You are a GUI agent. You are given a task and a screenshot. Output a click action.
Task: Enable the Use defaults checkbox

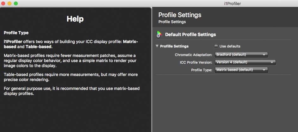click(x=216, y=46)
